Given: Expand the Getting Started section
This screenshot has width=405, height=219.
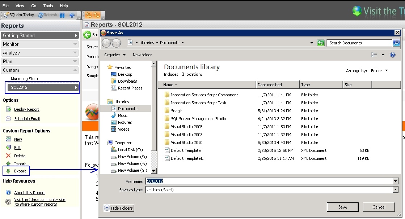Looking at the screenshot, I should (x=40, y=35).
